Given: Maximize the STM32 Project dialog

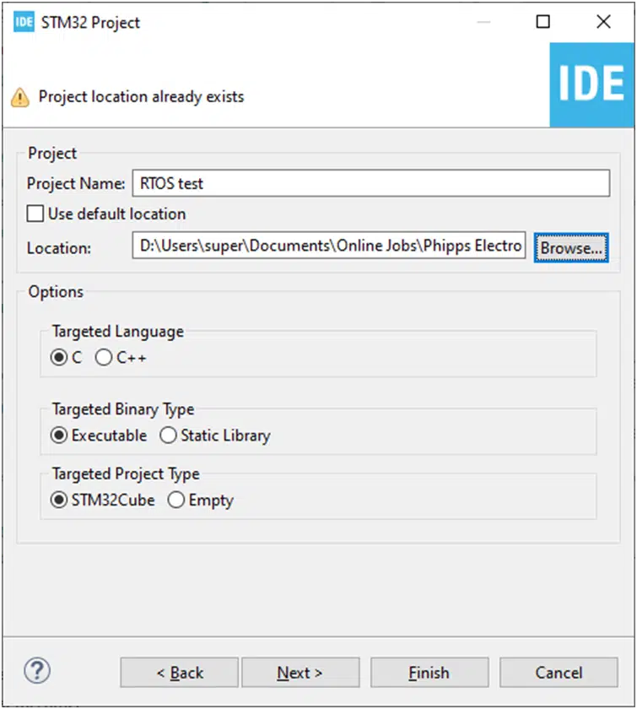Looking at the screenshot, I should [543, 22].
